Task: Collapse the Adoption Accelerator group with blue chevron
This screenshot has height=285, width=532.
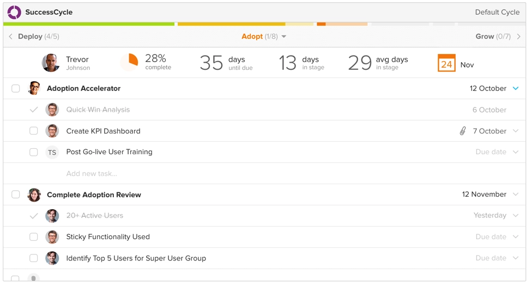Action: point(516,88)
